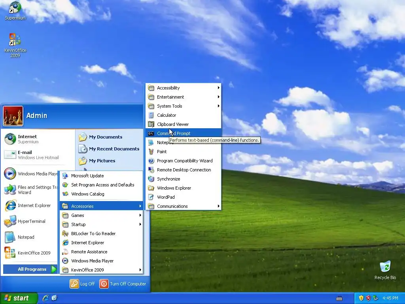This screenshot has height=304, width=405.
Task: Click the Turn Off Computer button
Action: 123,283
